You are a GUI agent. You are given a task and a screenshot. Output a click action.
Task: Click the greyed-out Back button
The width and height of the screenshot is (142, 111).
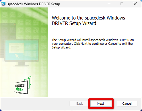pyautogui.click(x=79, y=104)
